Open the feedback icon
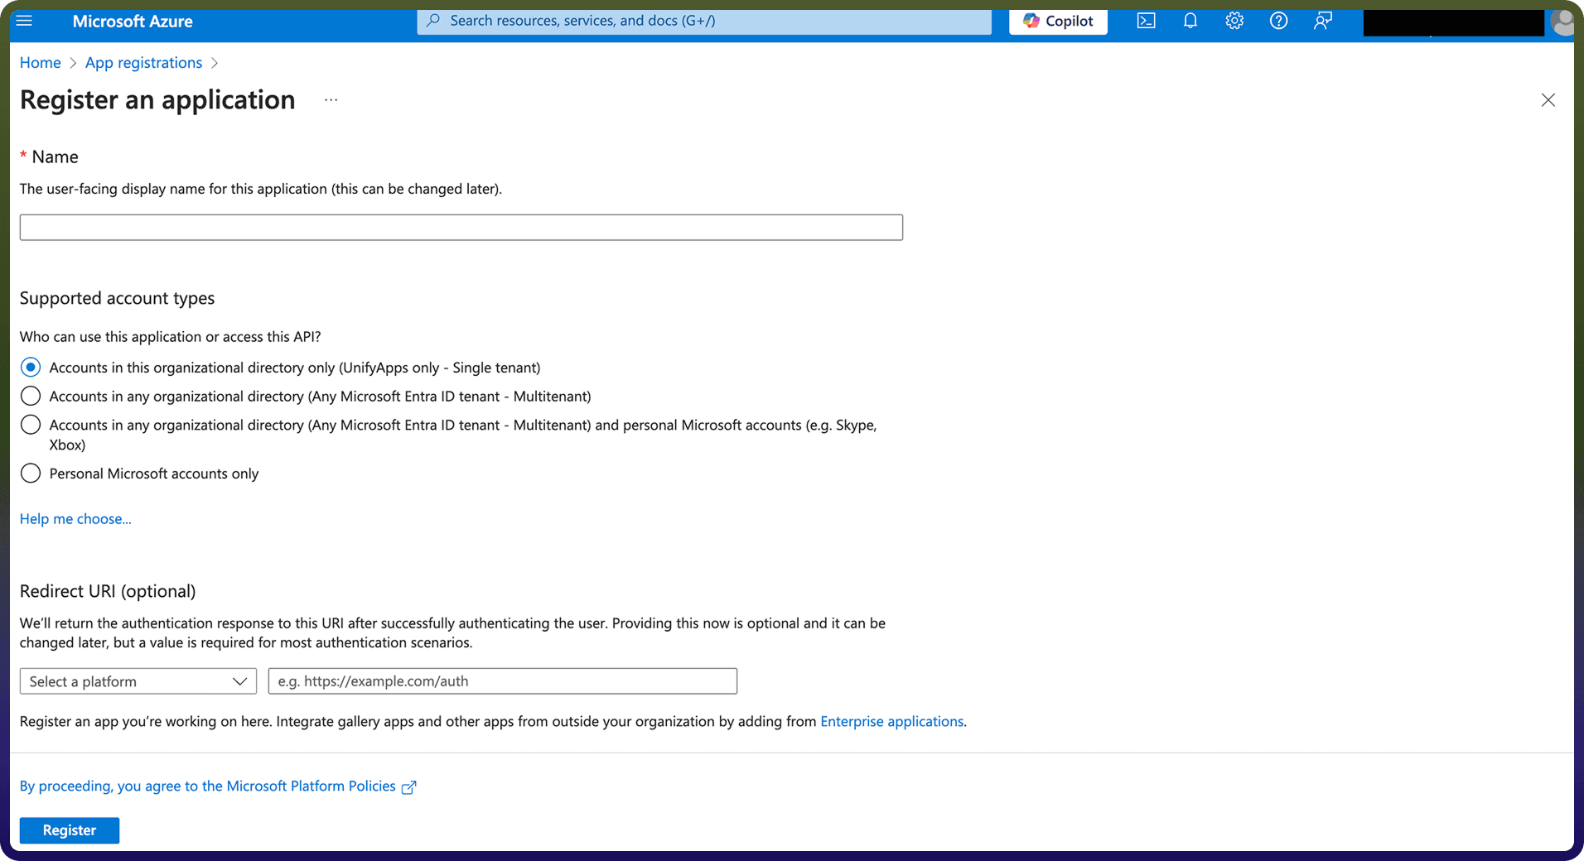The image size is (1584, 861). click(x=1323, y=21)
